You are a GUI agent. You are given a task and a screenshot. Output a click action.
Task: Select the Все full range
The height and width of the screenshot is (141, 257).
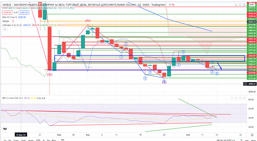[54, 140]
